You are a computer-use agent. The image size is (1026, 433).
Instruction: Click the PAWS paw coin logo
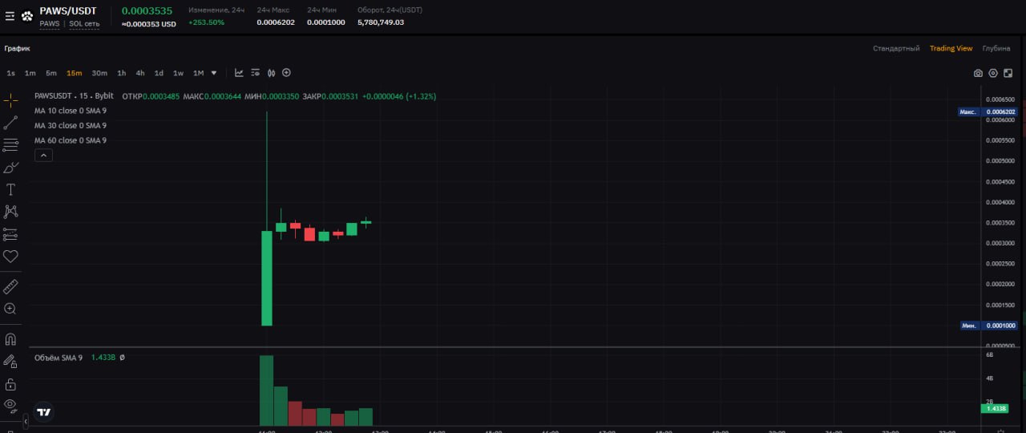27,15
